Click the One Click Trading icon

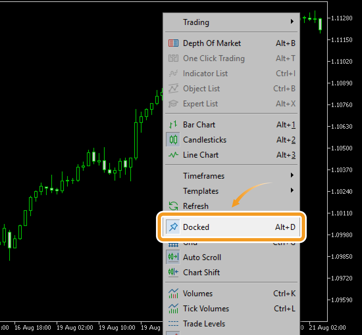173,58
